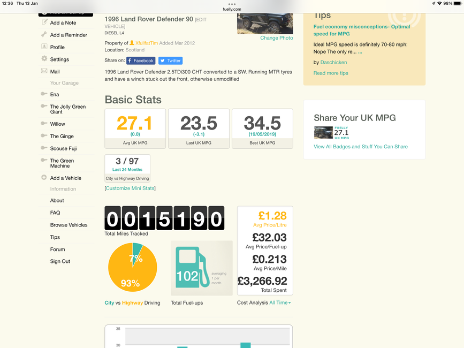Viewport: 464px width, 348px height.
Task: Click the ellipsis after the tip excerpt
Action: point(360,52)
